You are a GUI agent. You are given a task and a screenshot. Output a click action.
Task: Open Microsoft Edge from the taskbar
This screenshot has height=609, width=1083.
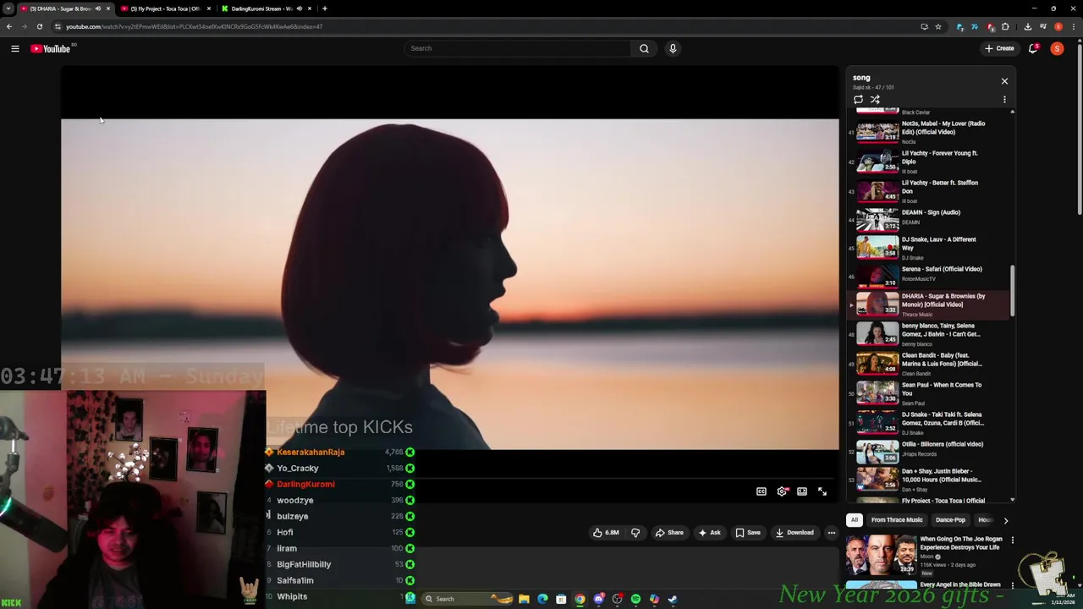[x=542, y=599]
